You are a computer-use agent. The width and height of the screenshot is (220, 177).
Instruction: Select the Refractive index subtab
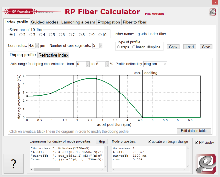click(53, 55)
